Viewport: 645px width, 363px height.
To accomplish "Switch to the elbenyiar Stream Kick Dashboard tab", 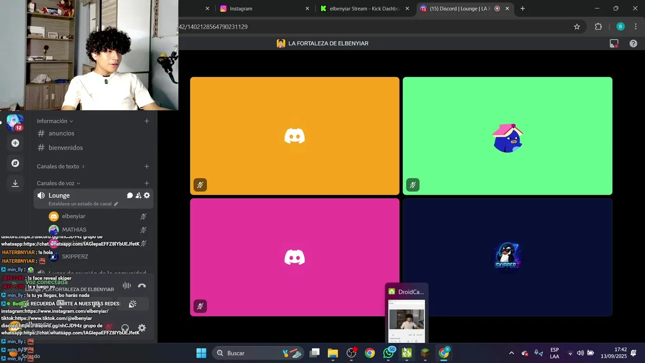I will (365, 9).
